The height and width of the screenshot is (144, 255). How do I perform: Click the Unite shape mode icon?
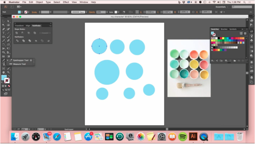click(17, 33)
